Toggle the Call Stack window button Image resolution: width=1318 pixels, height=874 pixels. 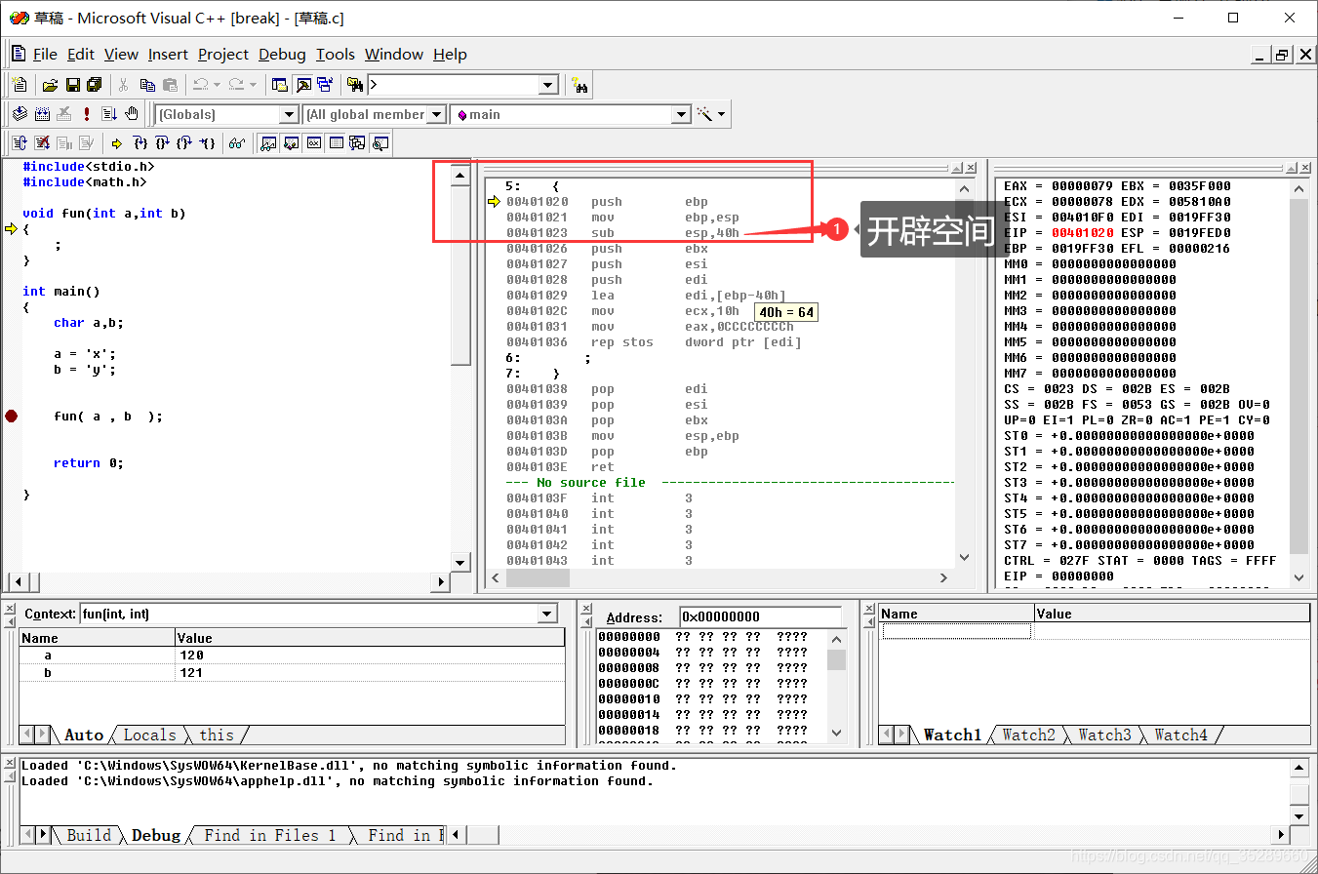pyautogui.click(x=357, y=142)
